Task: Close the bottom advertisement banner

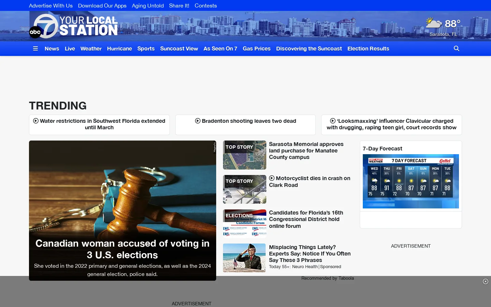Action: point(486,281)
